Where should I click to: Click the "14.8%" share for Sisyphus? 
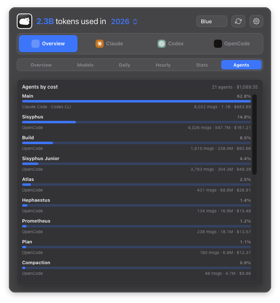pos(244,117)
